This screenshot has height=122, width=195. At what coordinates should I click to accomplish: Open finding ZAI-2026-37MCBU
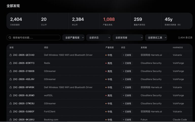tap(24, 103)
